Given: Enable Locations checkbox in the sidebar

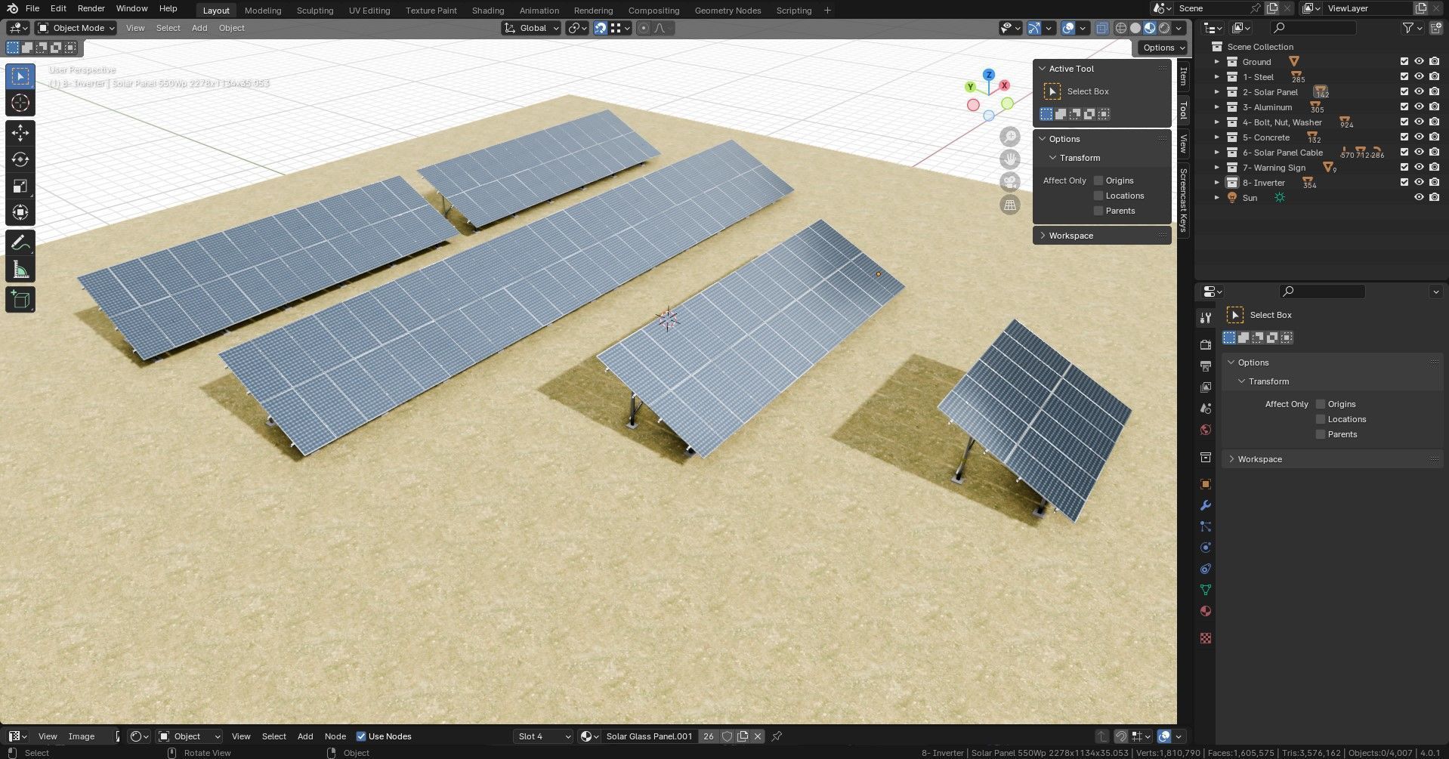Looking at the screenshot, I should tap(1098, 196).
